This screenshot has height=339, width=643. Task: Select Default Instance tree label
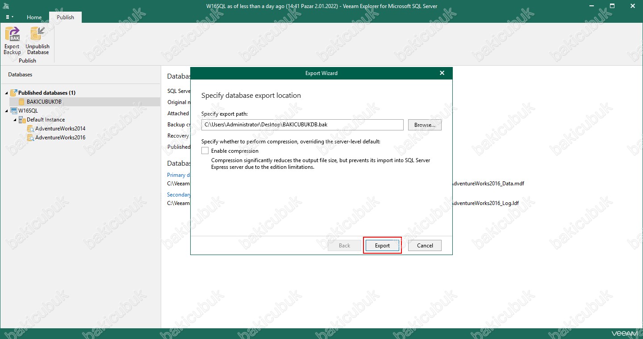pos(46,120)
